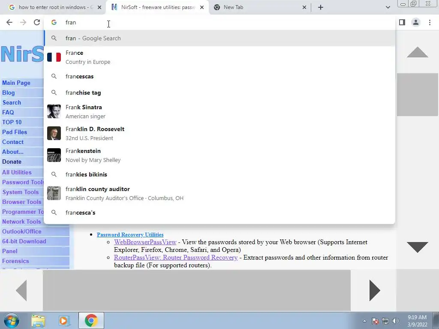Open a new tab with plus button
This screenshot has height=329, width=439.
pos(321,7)
